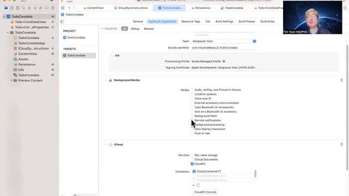Click the Containers list scrollbar
Viewport: 349px width, 196px height.
(x=255, y=174)
